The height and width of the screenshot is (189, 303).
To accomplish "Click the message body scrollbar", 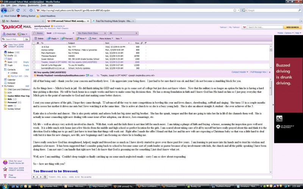I will click(x=270, y=125).
